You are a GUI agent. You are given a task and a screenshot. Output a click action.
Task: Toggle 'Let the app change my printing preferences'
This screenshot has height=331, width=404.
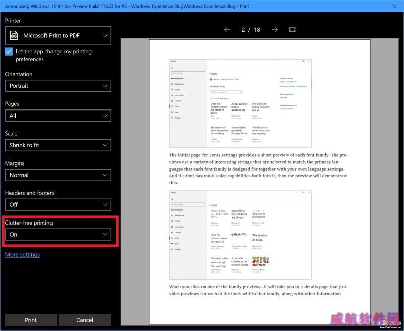point(9,51)
